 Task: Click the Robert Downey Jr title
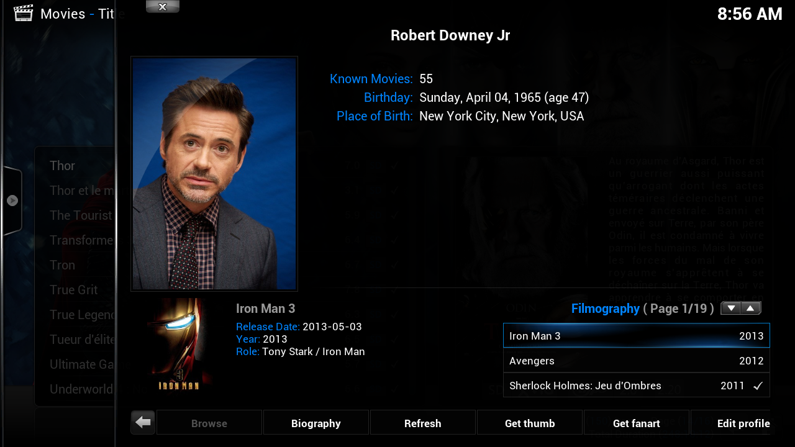450,35
